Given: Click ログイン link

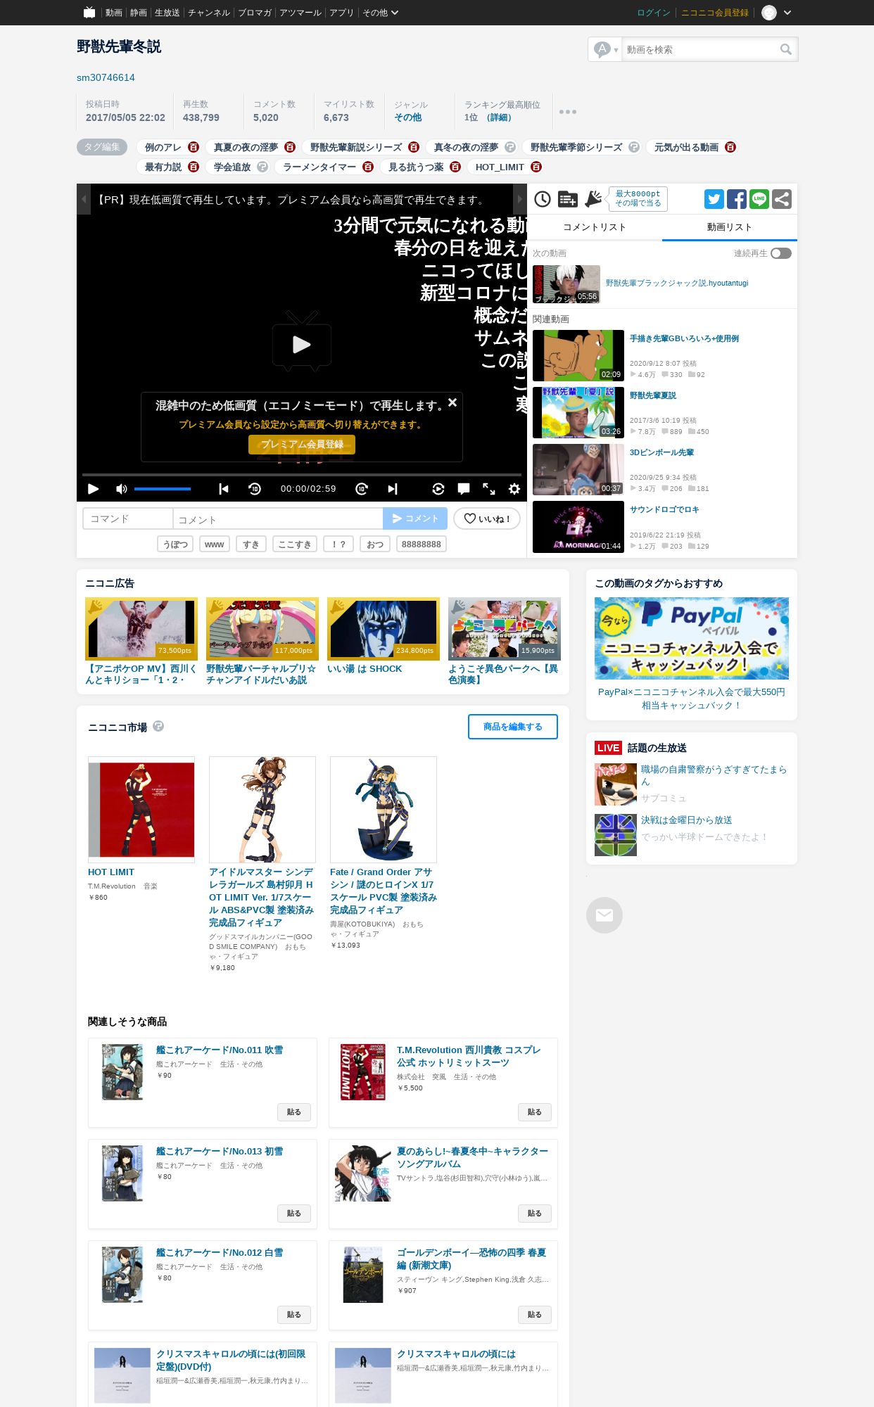Looking at the screenshot, I should (x=654, y=13).
